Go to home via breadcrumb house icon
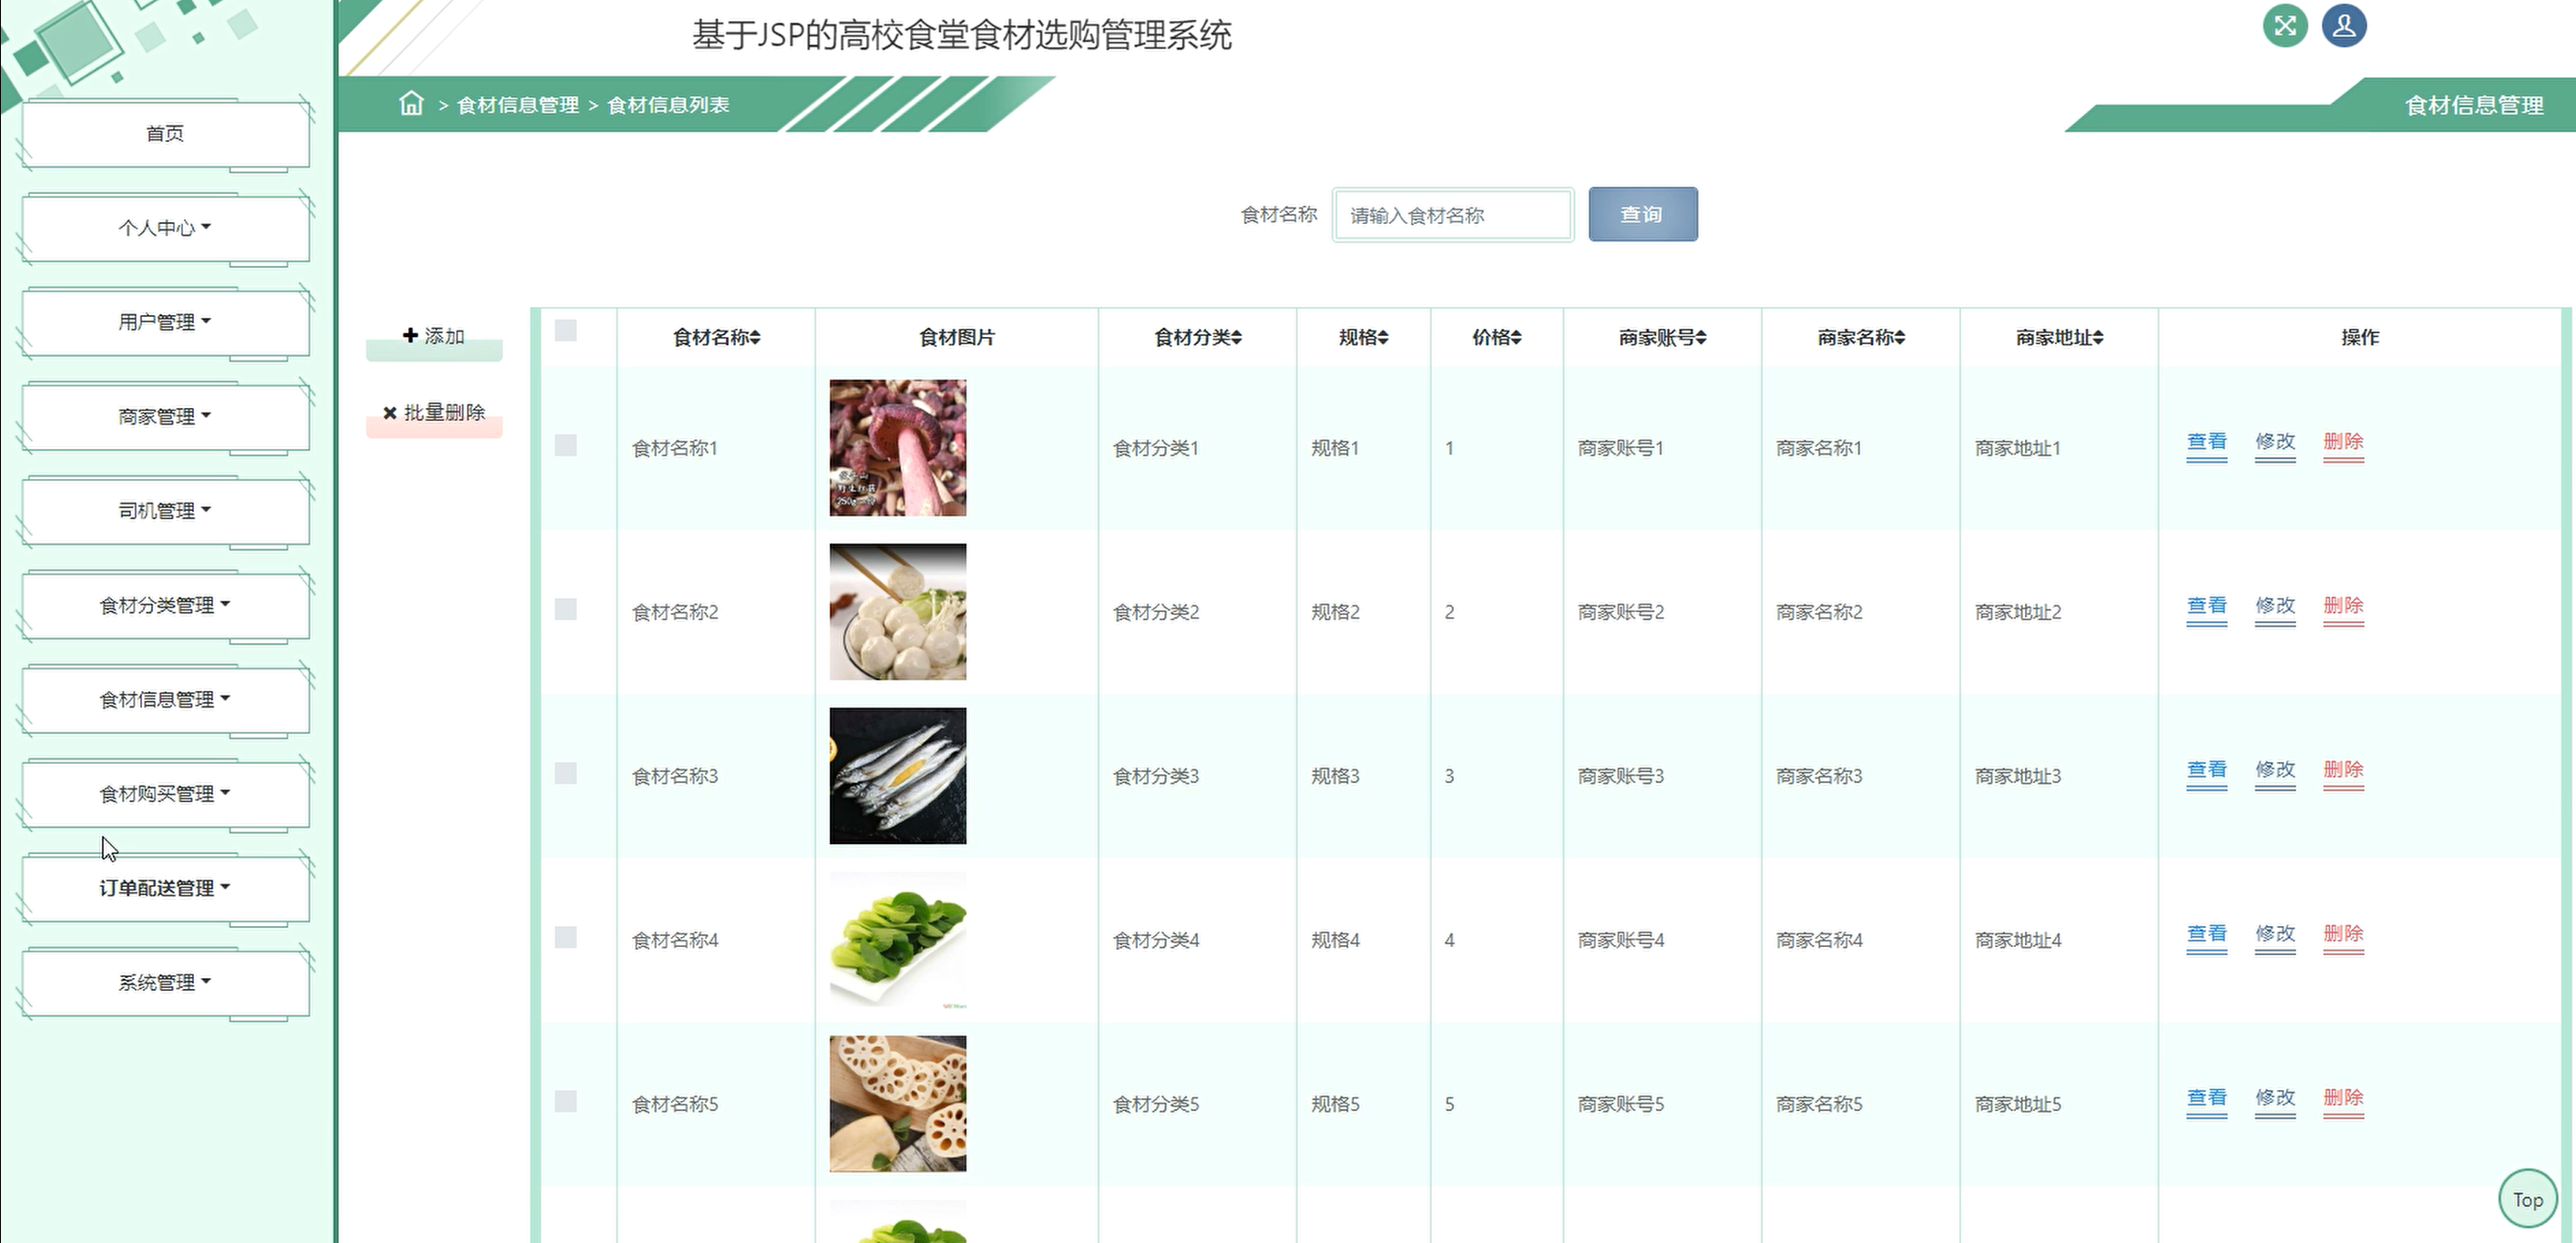 tap(411, 103)
